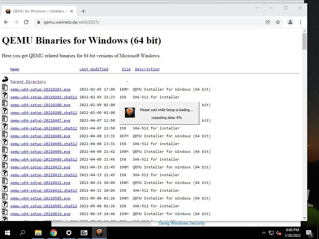Click the address bar URL field
Image resolution: width=319 pixels, height=239 pixels.
[x=150, y=22]
